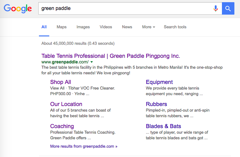Open the Our Location sitelink

(x=66, y=104)
